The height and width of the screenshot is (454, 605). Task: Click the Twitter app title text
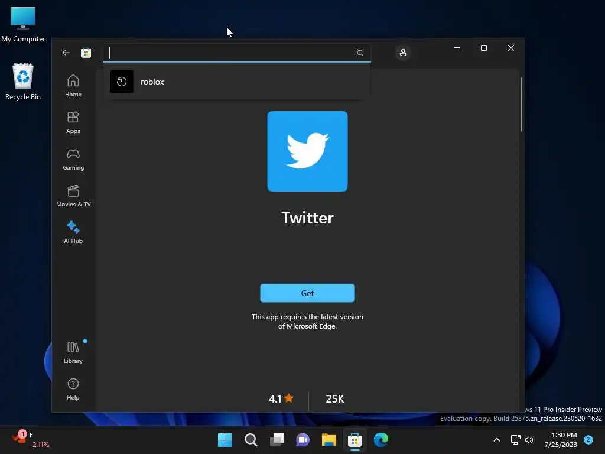click(307, 218)
